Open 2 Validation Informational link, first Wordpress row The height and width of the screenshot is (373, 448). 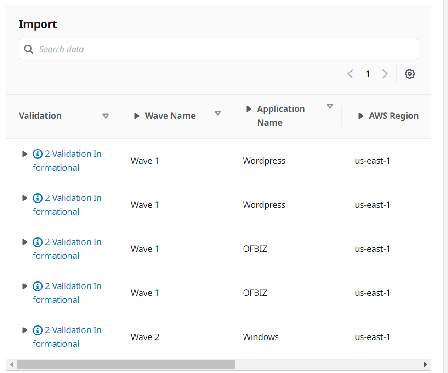pos(67,161)
